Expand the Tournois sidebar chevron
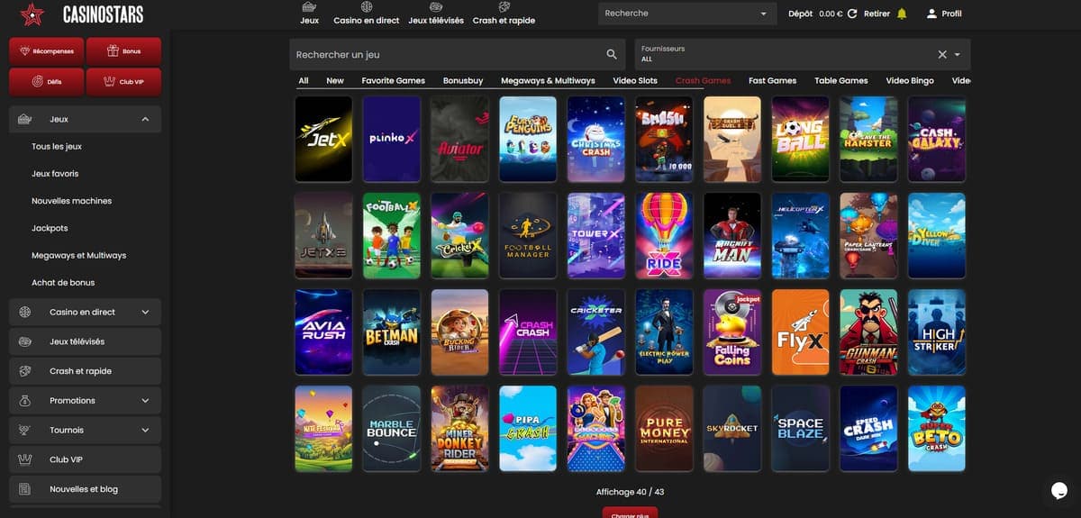Screen dimensions: 1081x518 click(145, 430)
